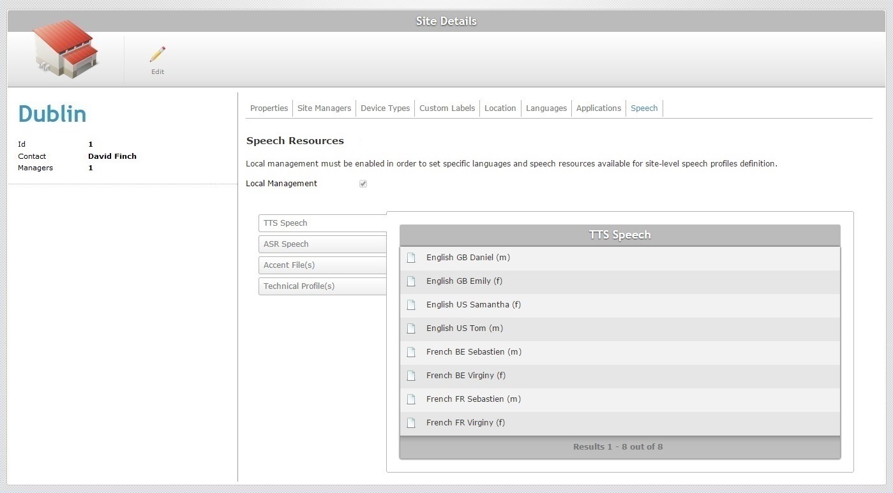Screen dimensions: 893x493
Task: Click document icon beside French BE Virginy
Action: click(x=411, y=376)
